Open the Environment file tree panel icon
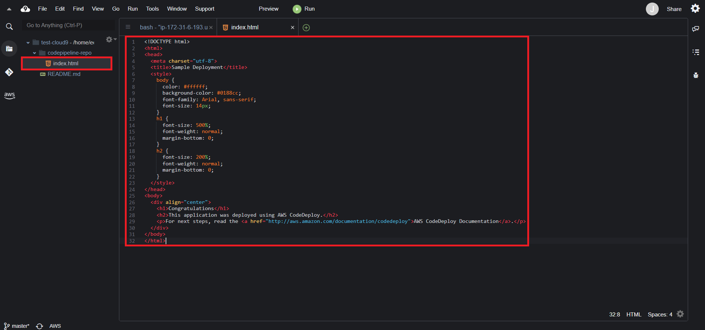 [9, 49]
